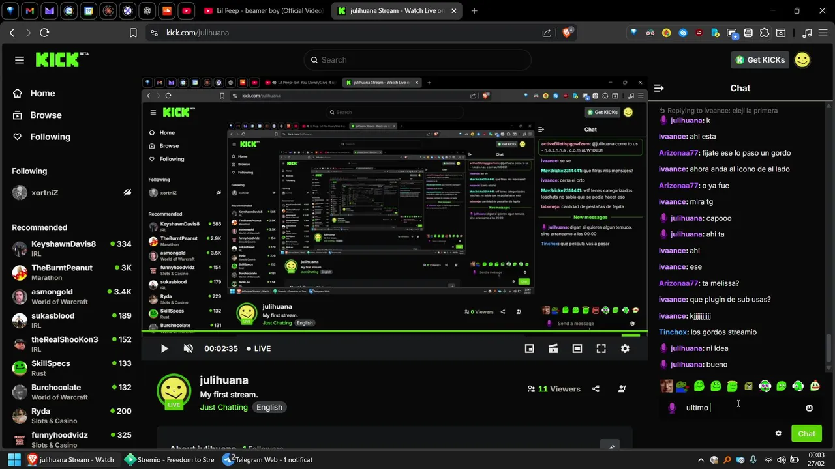Open julihuana channel avatar
The width and height of the screenshot is (835, 469).
(x=174, y=391)
